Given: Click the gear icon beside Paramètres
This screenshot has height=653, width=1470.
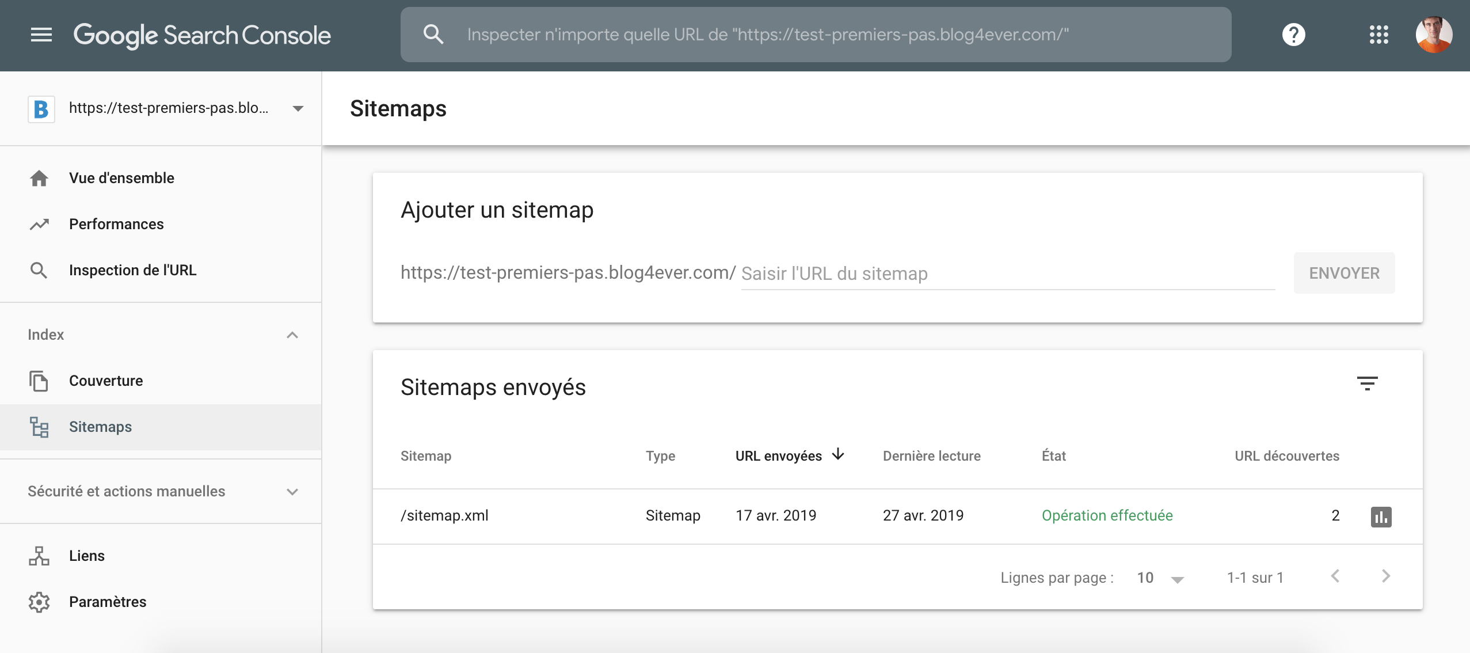Looking at the screenshot, I should coord(39,602).
